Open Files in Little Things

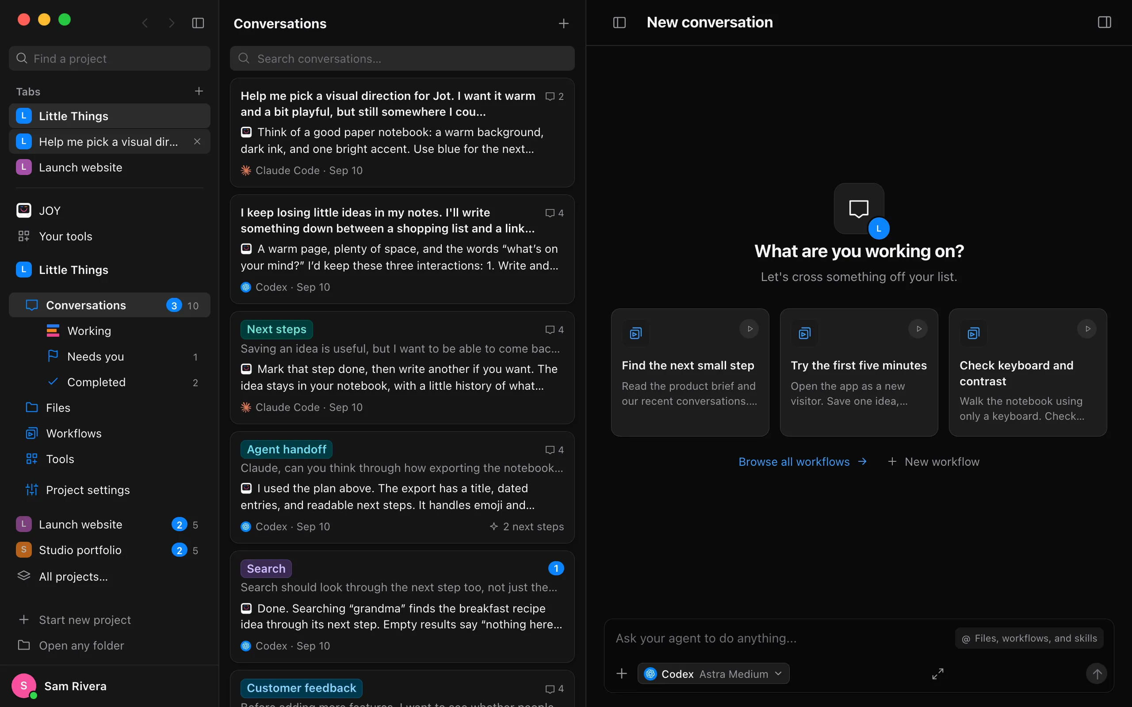[x=110, y=408]
